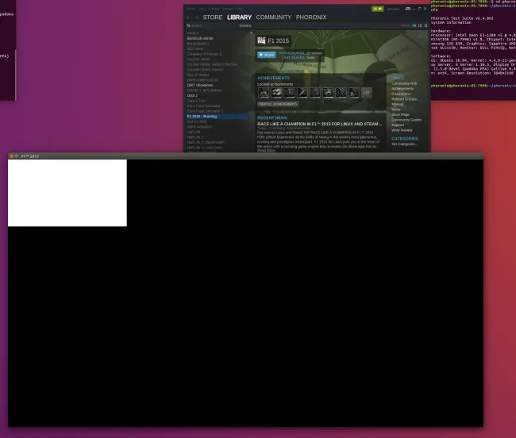Select DiRT Showdown in the games list
Image resolution: width=516 pixels, height=438 pixels.
[200, 85]
